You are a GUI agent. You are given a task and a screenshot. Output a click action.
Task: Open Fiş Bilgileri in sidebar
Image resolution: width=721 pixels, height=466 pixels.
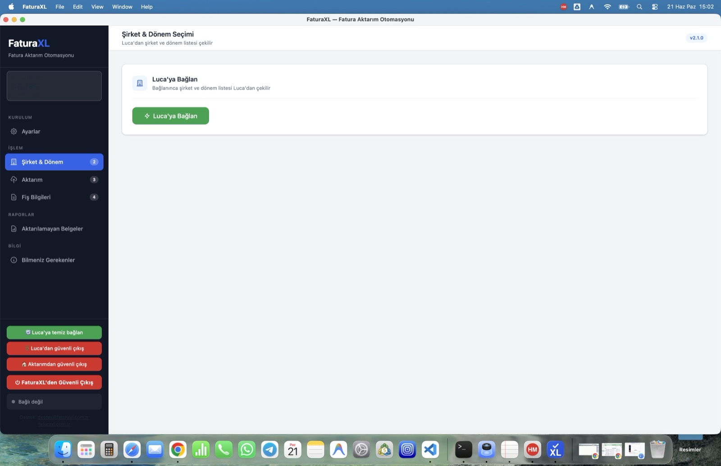(x=54, y=197)
